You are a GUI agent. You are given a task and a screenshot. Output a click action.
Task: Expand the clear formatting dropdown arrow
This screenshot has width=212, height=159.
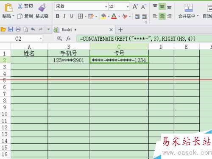point(130,17)
